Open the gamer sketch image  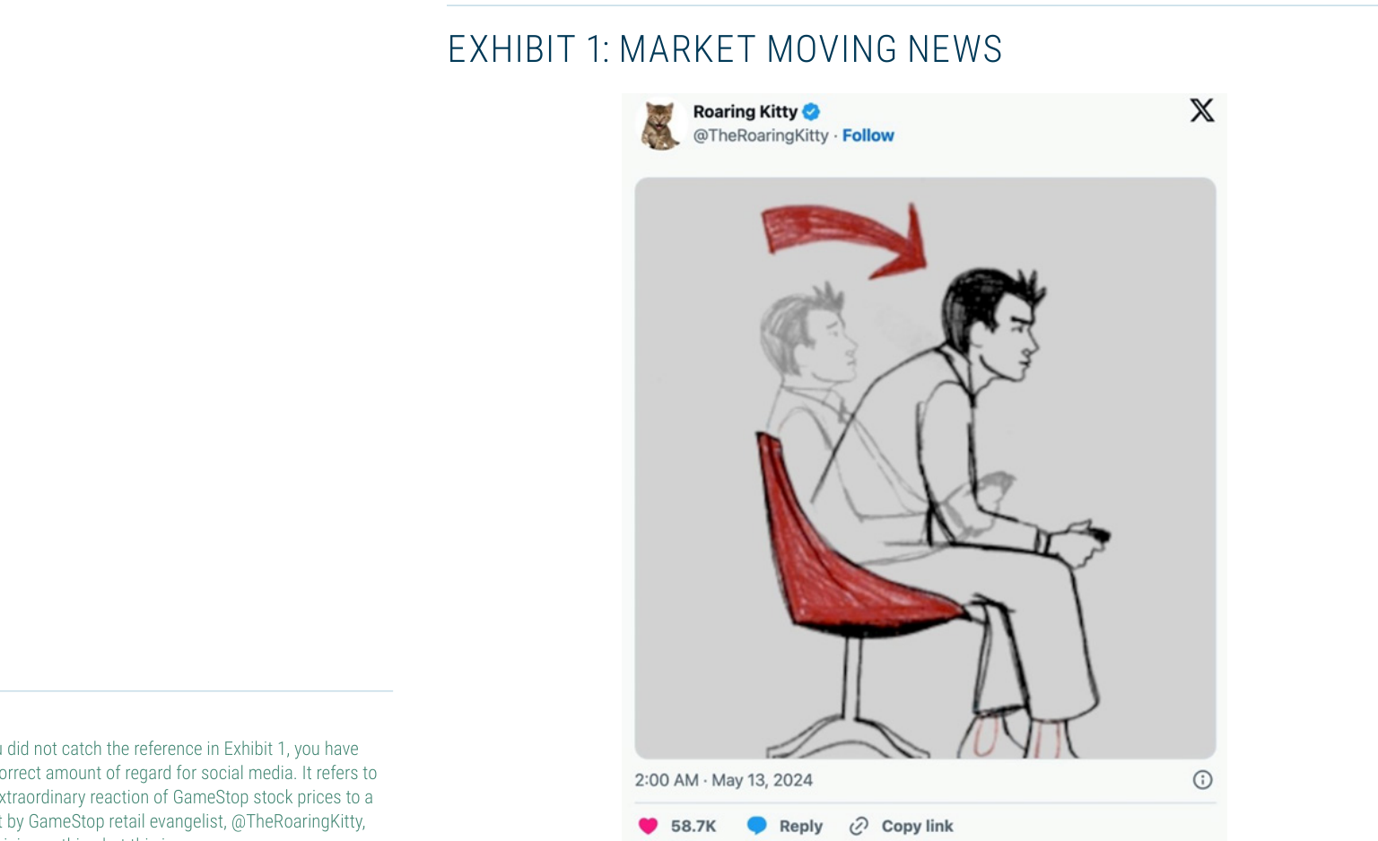[x=925, y=468]
